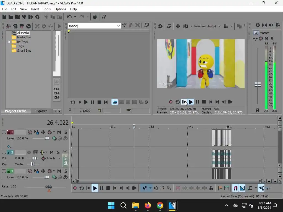Open the Undo history dropdown arrow

pyautogui.click(x=75, y=17)
